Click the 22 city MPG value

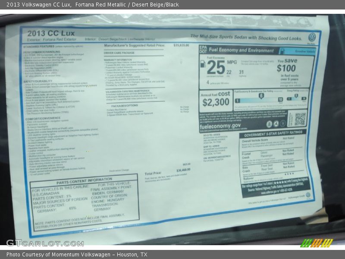[x=229, y=72]
